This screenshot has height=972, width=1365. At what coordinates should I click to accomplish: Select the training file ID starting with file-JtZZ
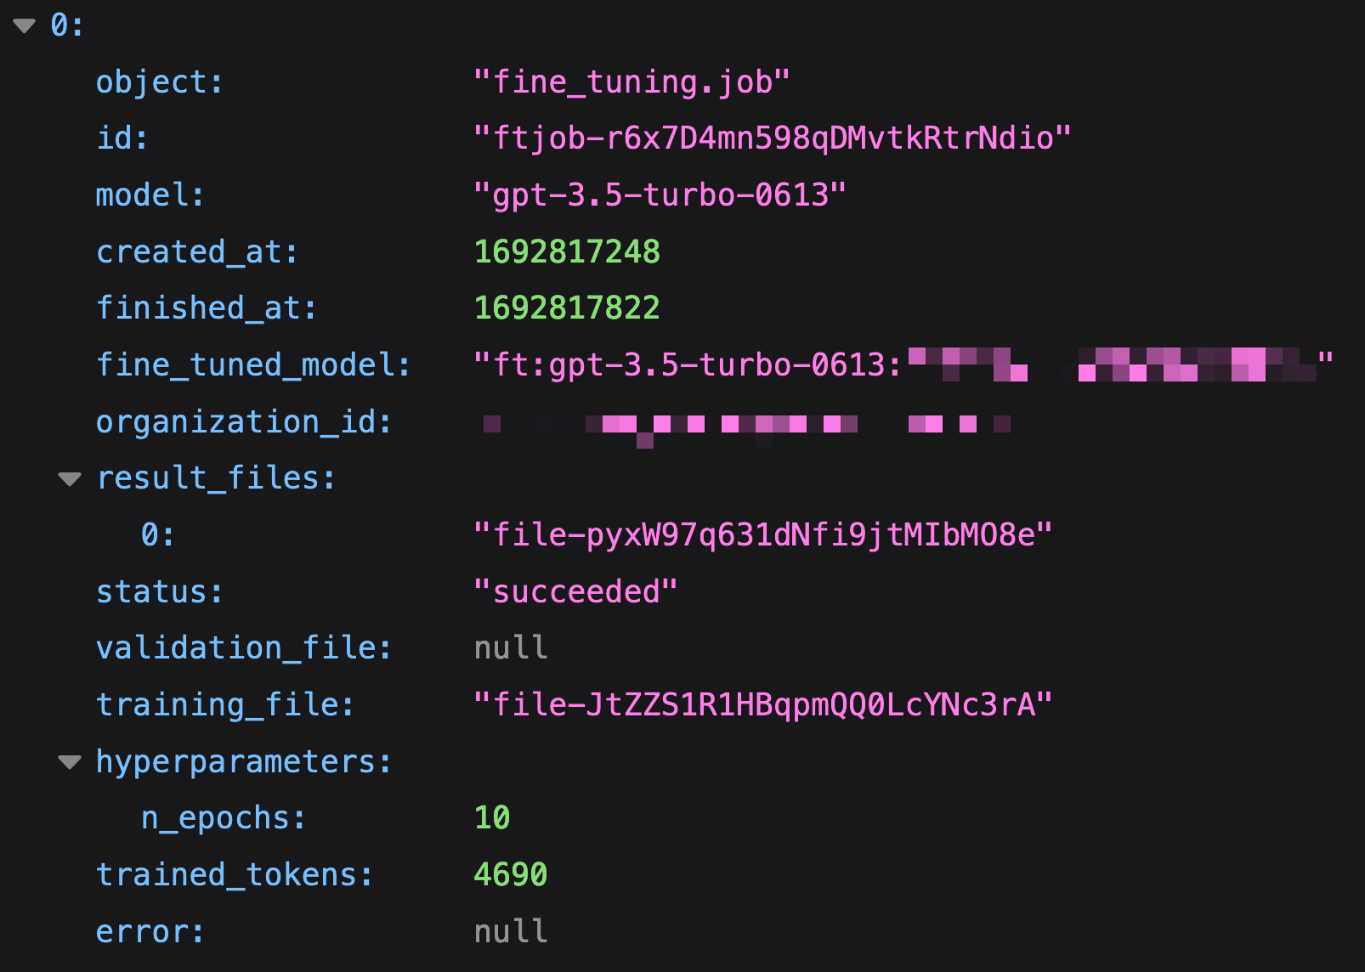(762, 705)
